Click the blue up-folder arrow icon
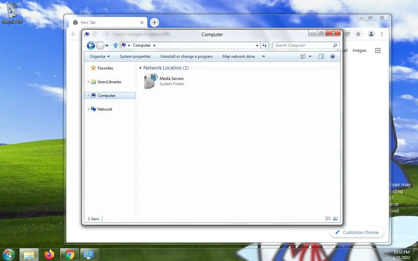418x261 pixels. click(x=115, y=45)
